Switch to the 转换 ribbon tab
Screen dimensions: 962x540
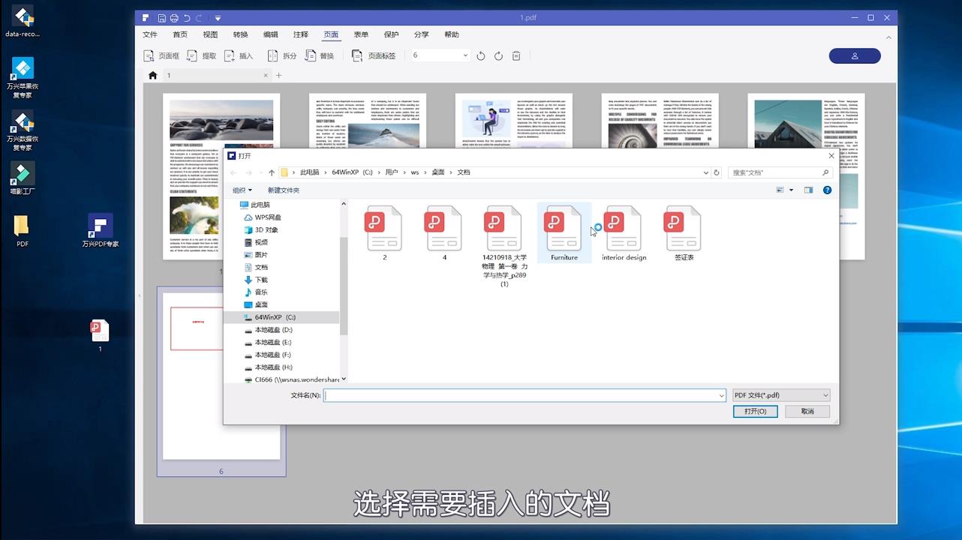(x=240, y=34)
